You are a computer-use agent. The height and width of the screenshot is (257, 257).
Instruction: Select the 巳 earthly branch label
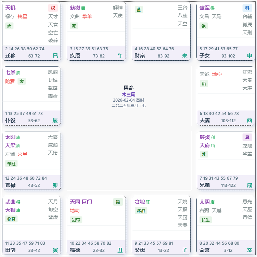pyautogui.click(x=55, y=56)
